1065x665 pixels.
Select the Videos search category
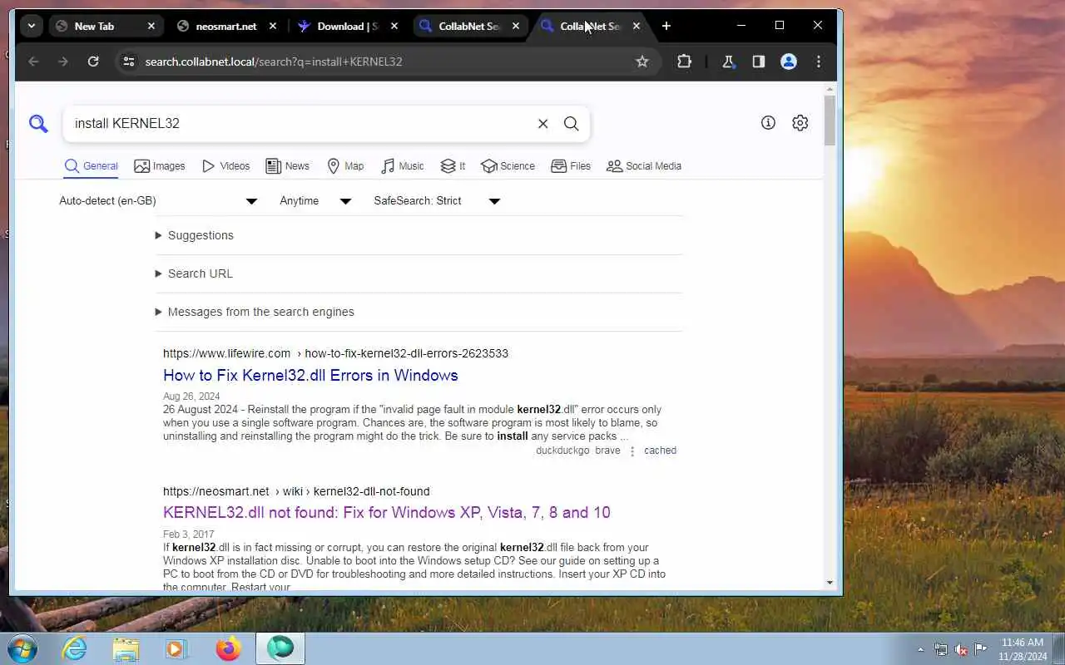[x=225, y=166]
